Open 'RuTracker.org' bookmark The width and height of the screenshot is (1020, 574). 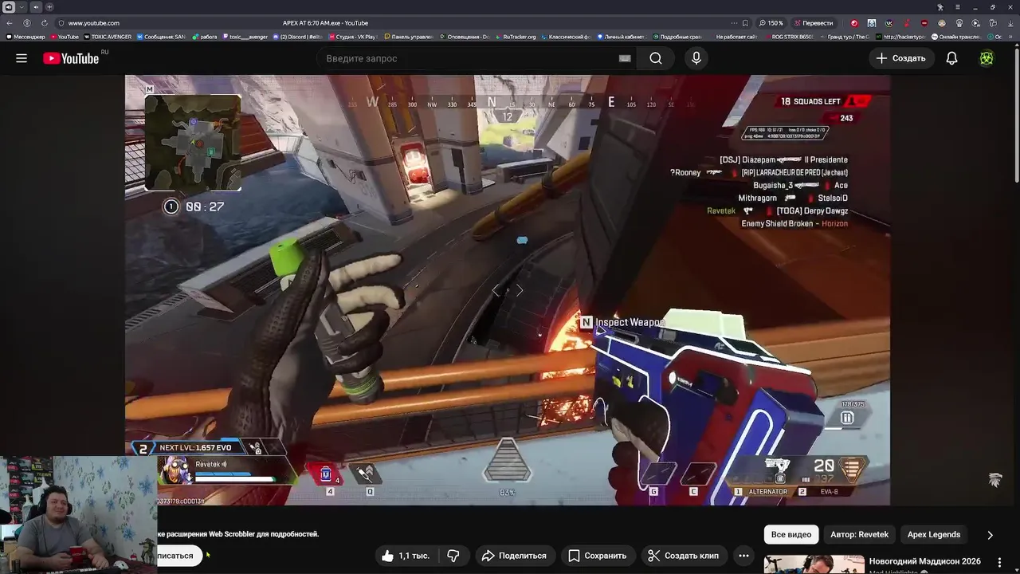click(x=515, y=37)
